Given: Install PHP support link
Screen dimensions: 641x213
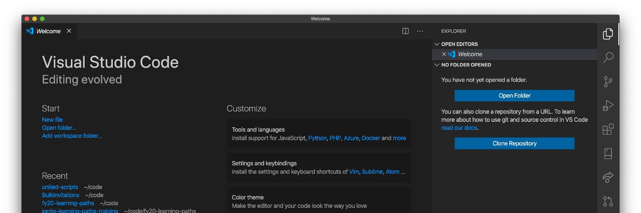Looking at the screenshot, I should coord(335,138).
